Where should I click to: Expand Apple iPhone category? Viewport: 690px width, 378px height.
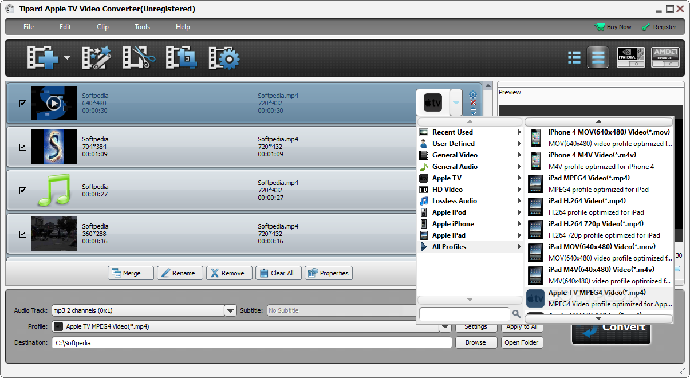click(x=470, y=224)
